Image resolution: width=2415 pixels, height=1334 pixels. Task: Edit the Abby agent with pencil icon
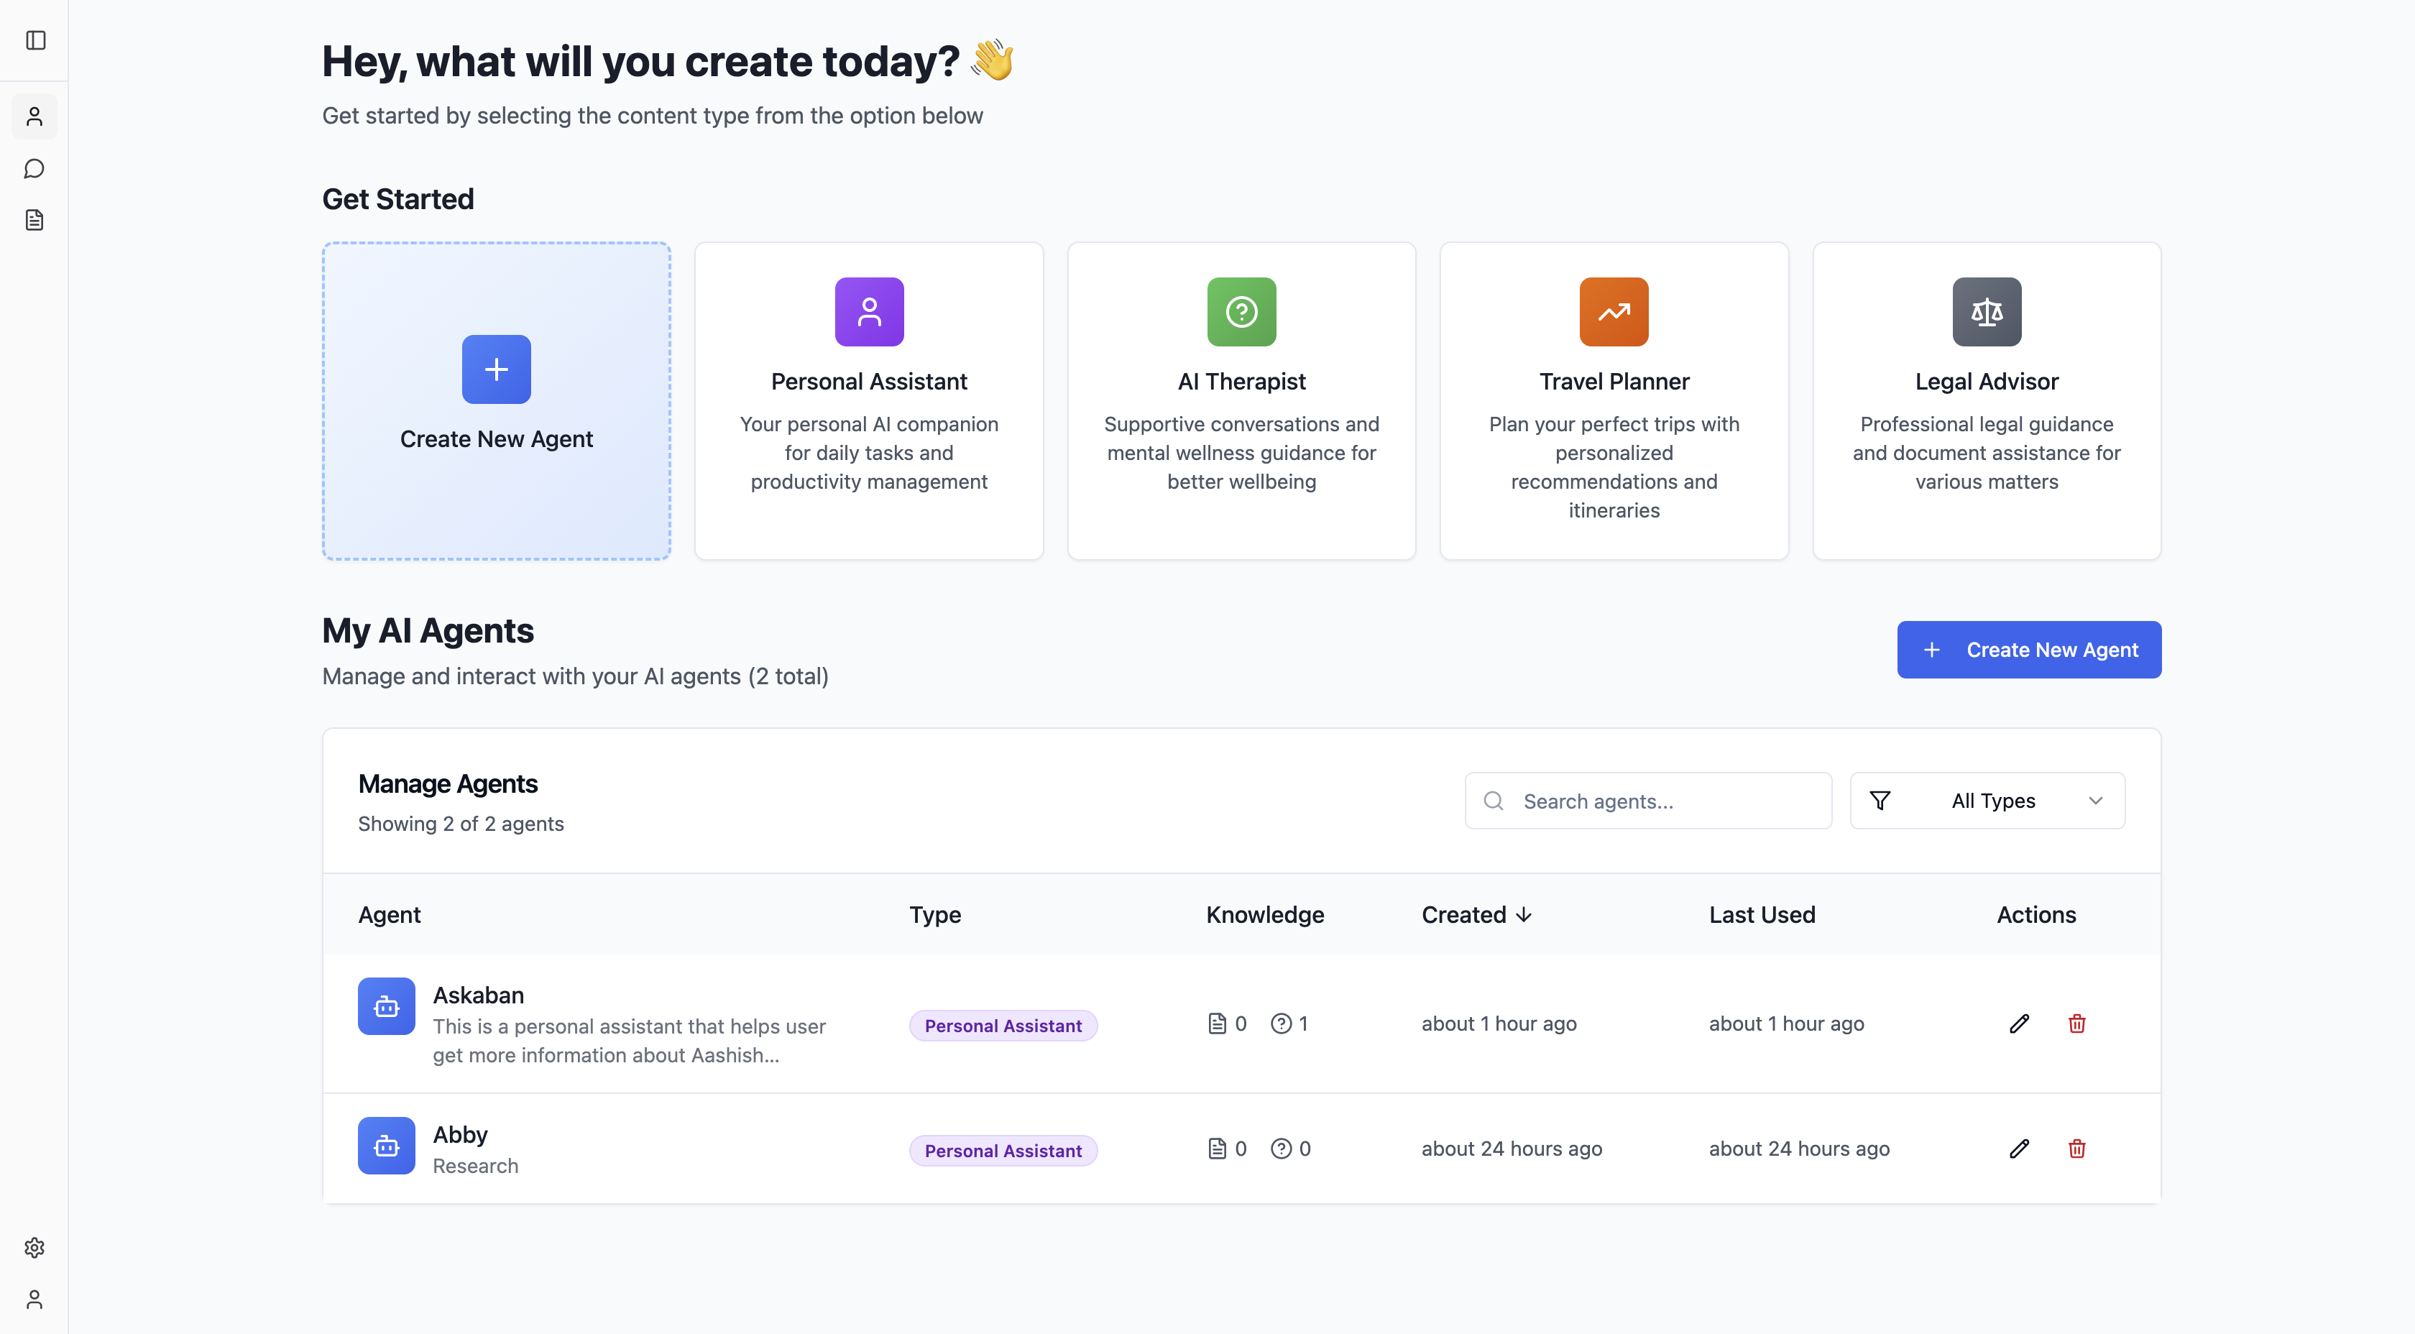point(2020,1149)
